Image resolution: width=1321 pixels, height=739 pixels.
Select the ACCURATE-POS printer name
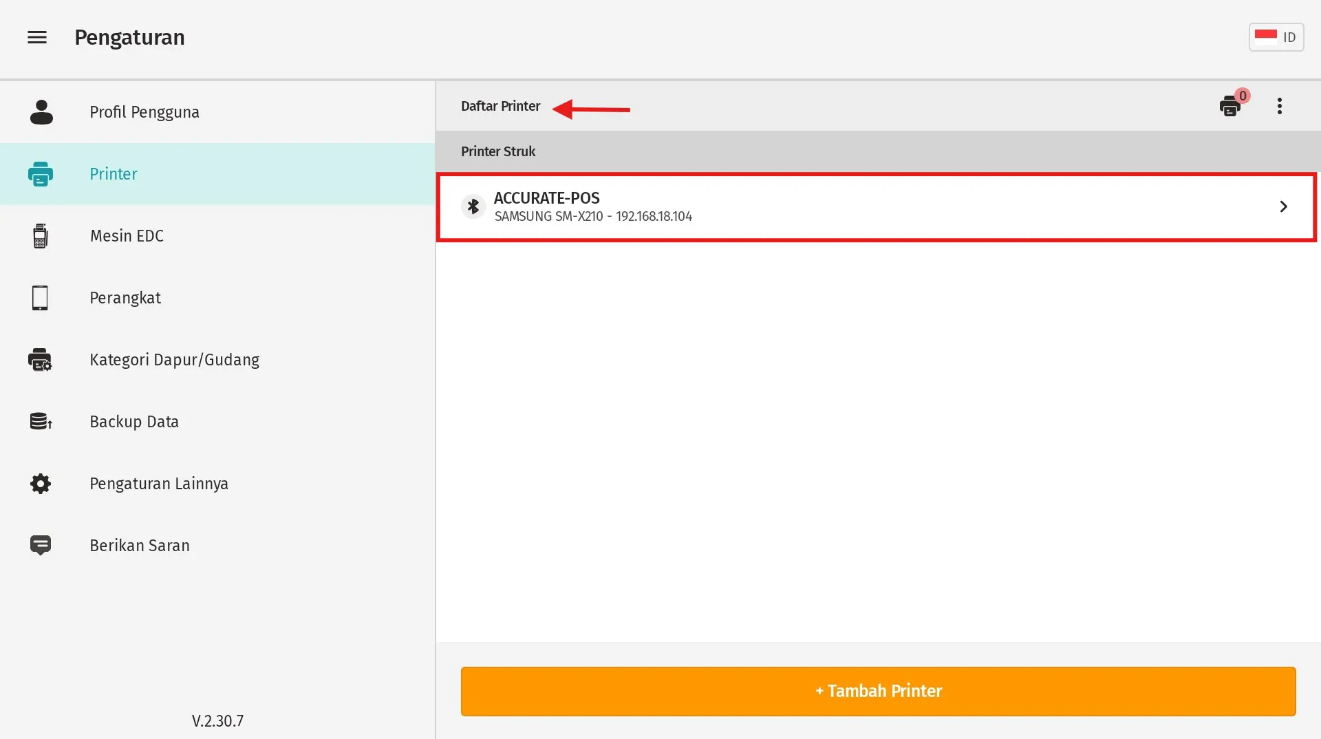[x=546, y=198]
